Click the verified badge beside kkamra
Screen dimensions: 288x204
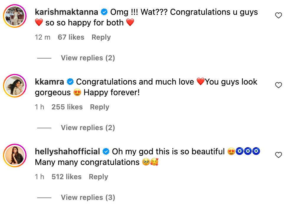pos(70,82)
